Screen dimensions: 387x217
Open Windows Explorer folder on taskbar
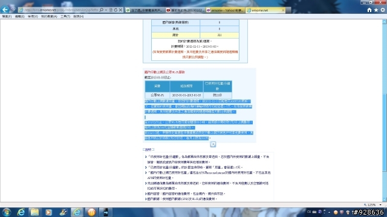(34, 212)
